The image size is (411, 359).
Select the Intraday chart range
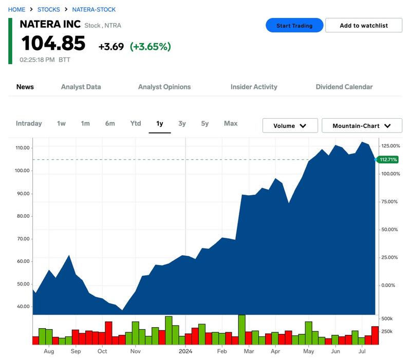coord(29,123)
